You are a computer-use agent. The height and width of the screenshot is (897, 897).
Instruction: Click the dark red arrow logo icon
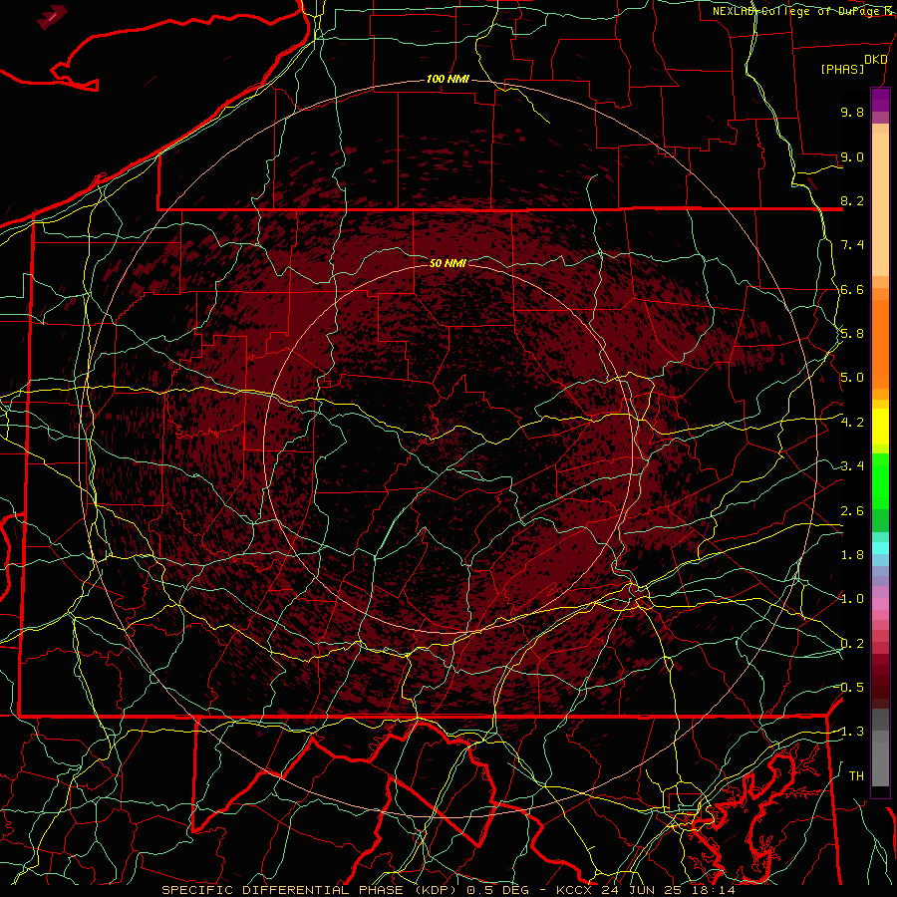(x=52, y=17)
